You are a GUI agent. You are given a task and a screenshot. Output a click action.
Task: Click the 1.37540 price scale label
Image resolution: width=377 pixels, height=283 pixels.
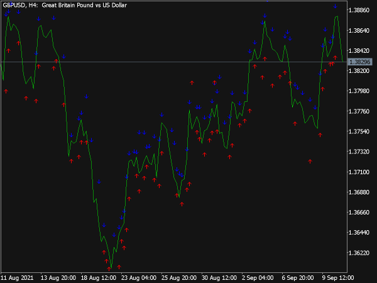pyautogui.click(x=359, y=131)
